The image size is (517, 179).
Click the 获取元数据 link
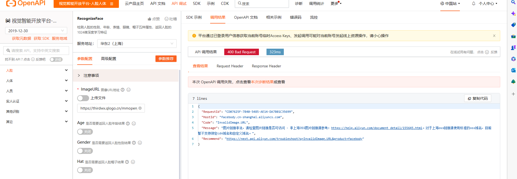pos(22,38)
